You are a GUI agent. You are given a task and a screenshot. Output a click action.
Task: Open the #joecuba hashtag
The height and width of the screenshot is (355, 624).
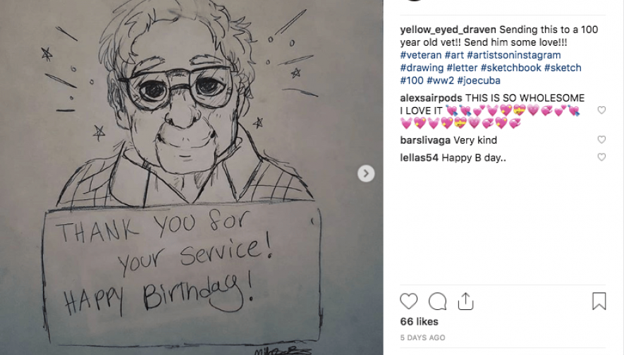479,80
